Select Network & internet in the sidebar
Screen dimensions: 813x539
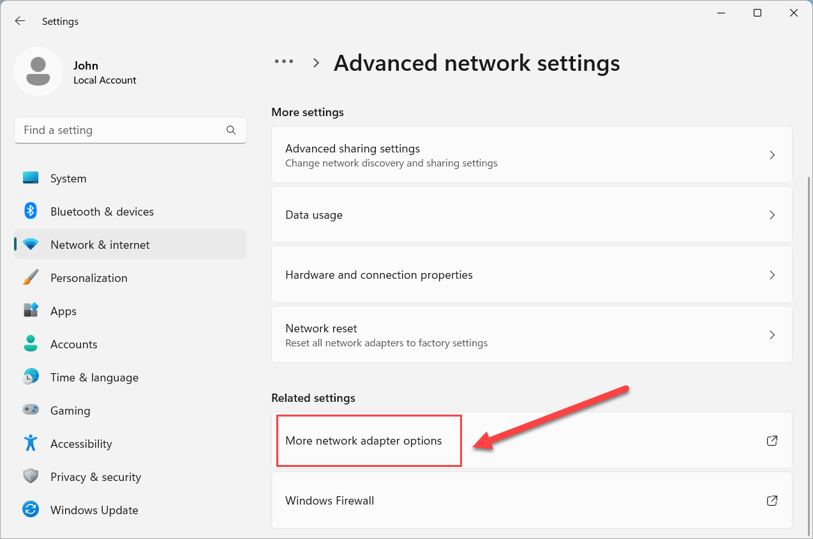click(x=100, y=244)
